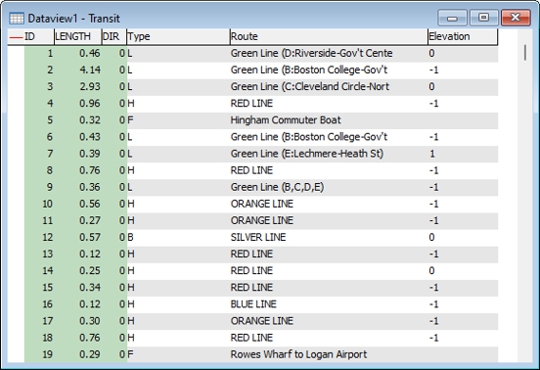540x370 pixels.
Task: Click Green Line C:Cleveland Circle route cell
Action: click(x=329, y=86)
